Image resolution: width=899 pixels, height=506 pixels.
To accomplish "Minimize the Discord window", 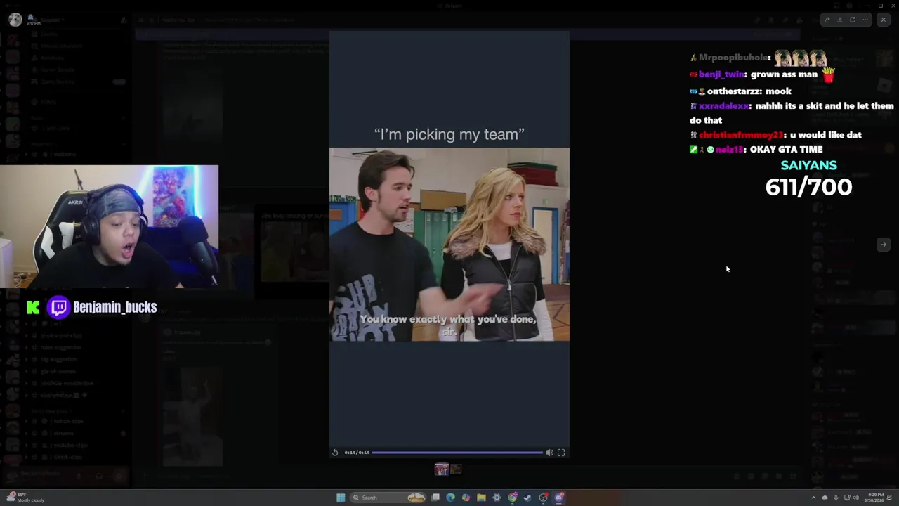I will tap(867, 6).
